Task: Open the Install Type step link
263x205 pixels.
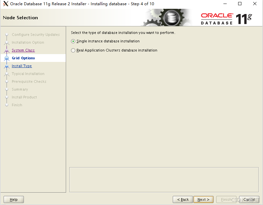Action: point(22,66)
